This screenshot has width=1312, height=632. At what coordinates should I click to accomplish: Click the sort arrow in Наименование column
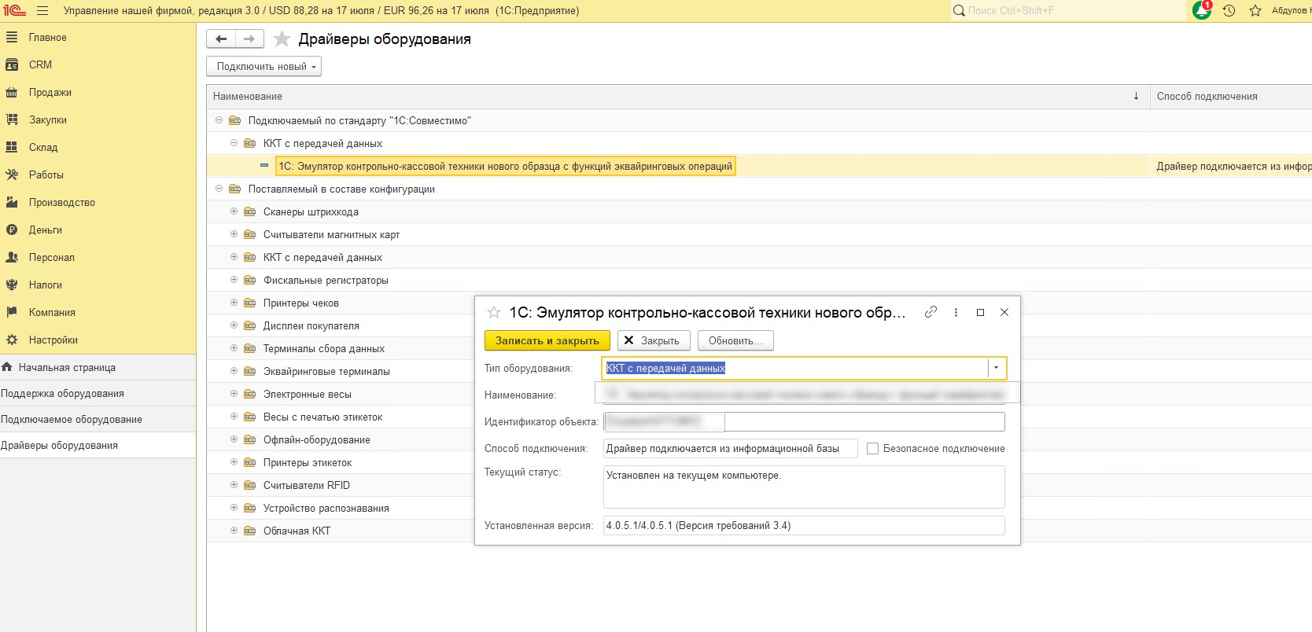(x=1136, y=96)
